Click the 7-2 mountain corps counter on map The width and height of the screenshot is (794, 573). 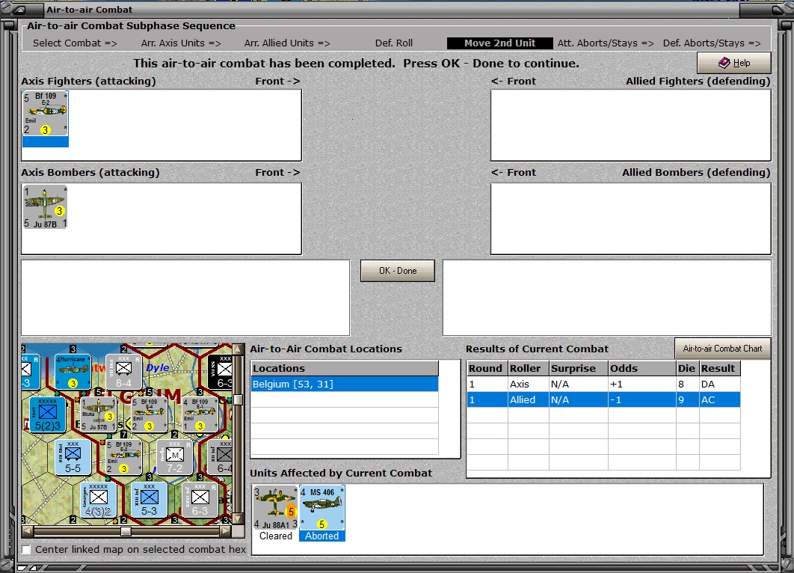(174, 457)
